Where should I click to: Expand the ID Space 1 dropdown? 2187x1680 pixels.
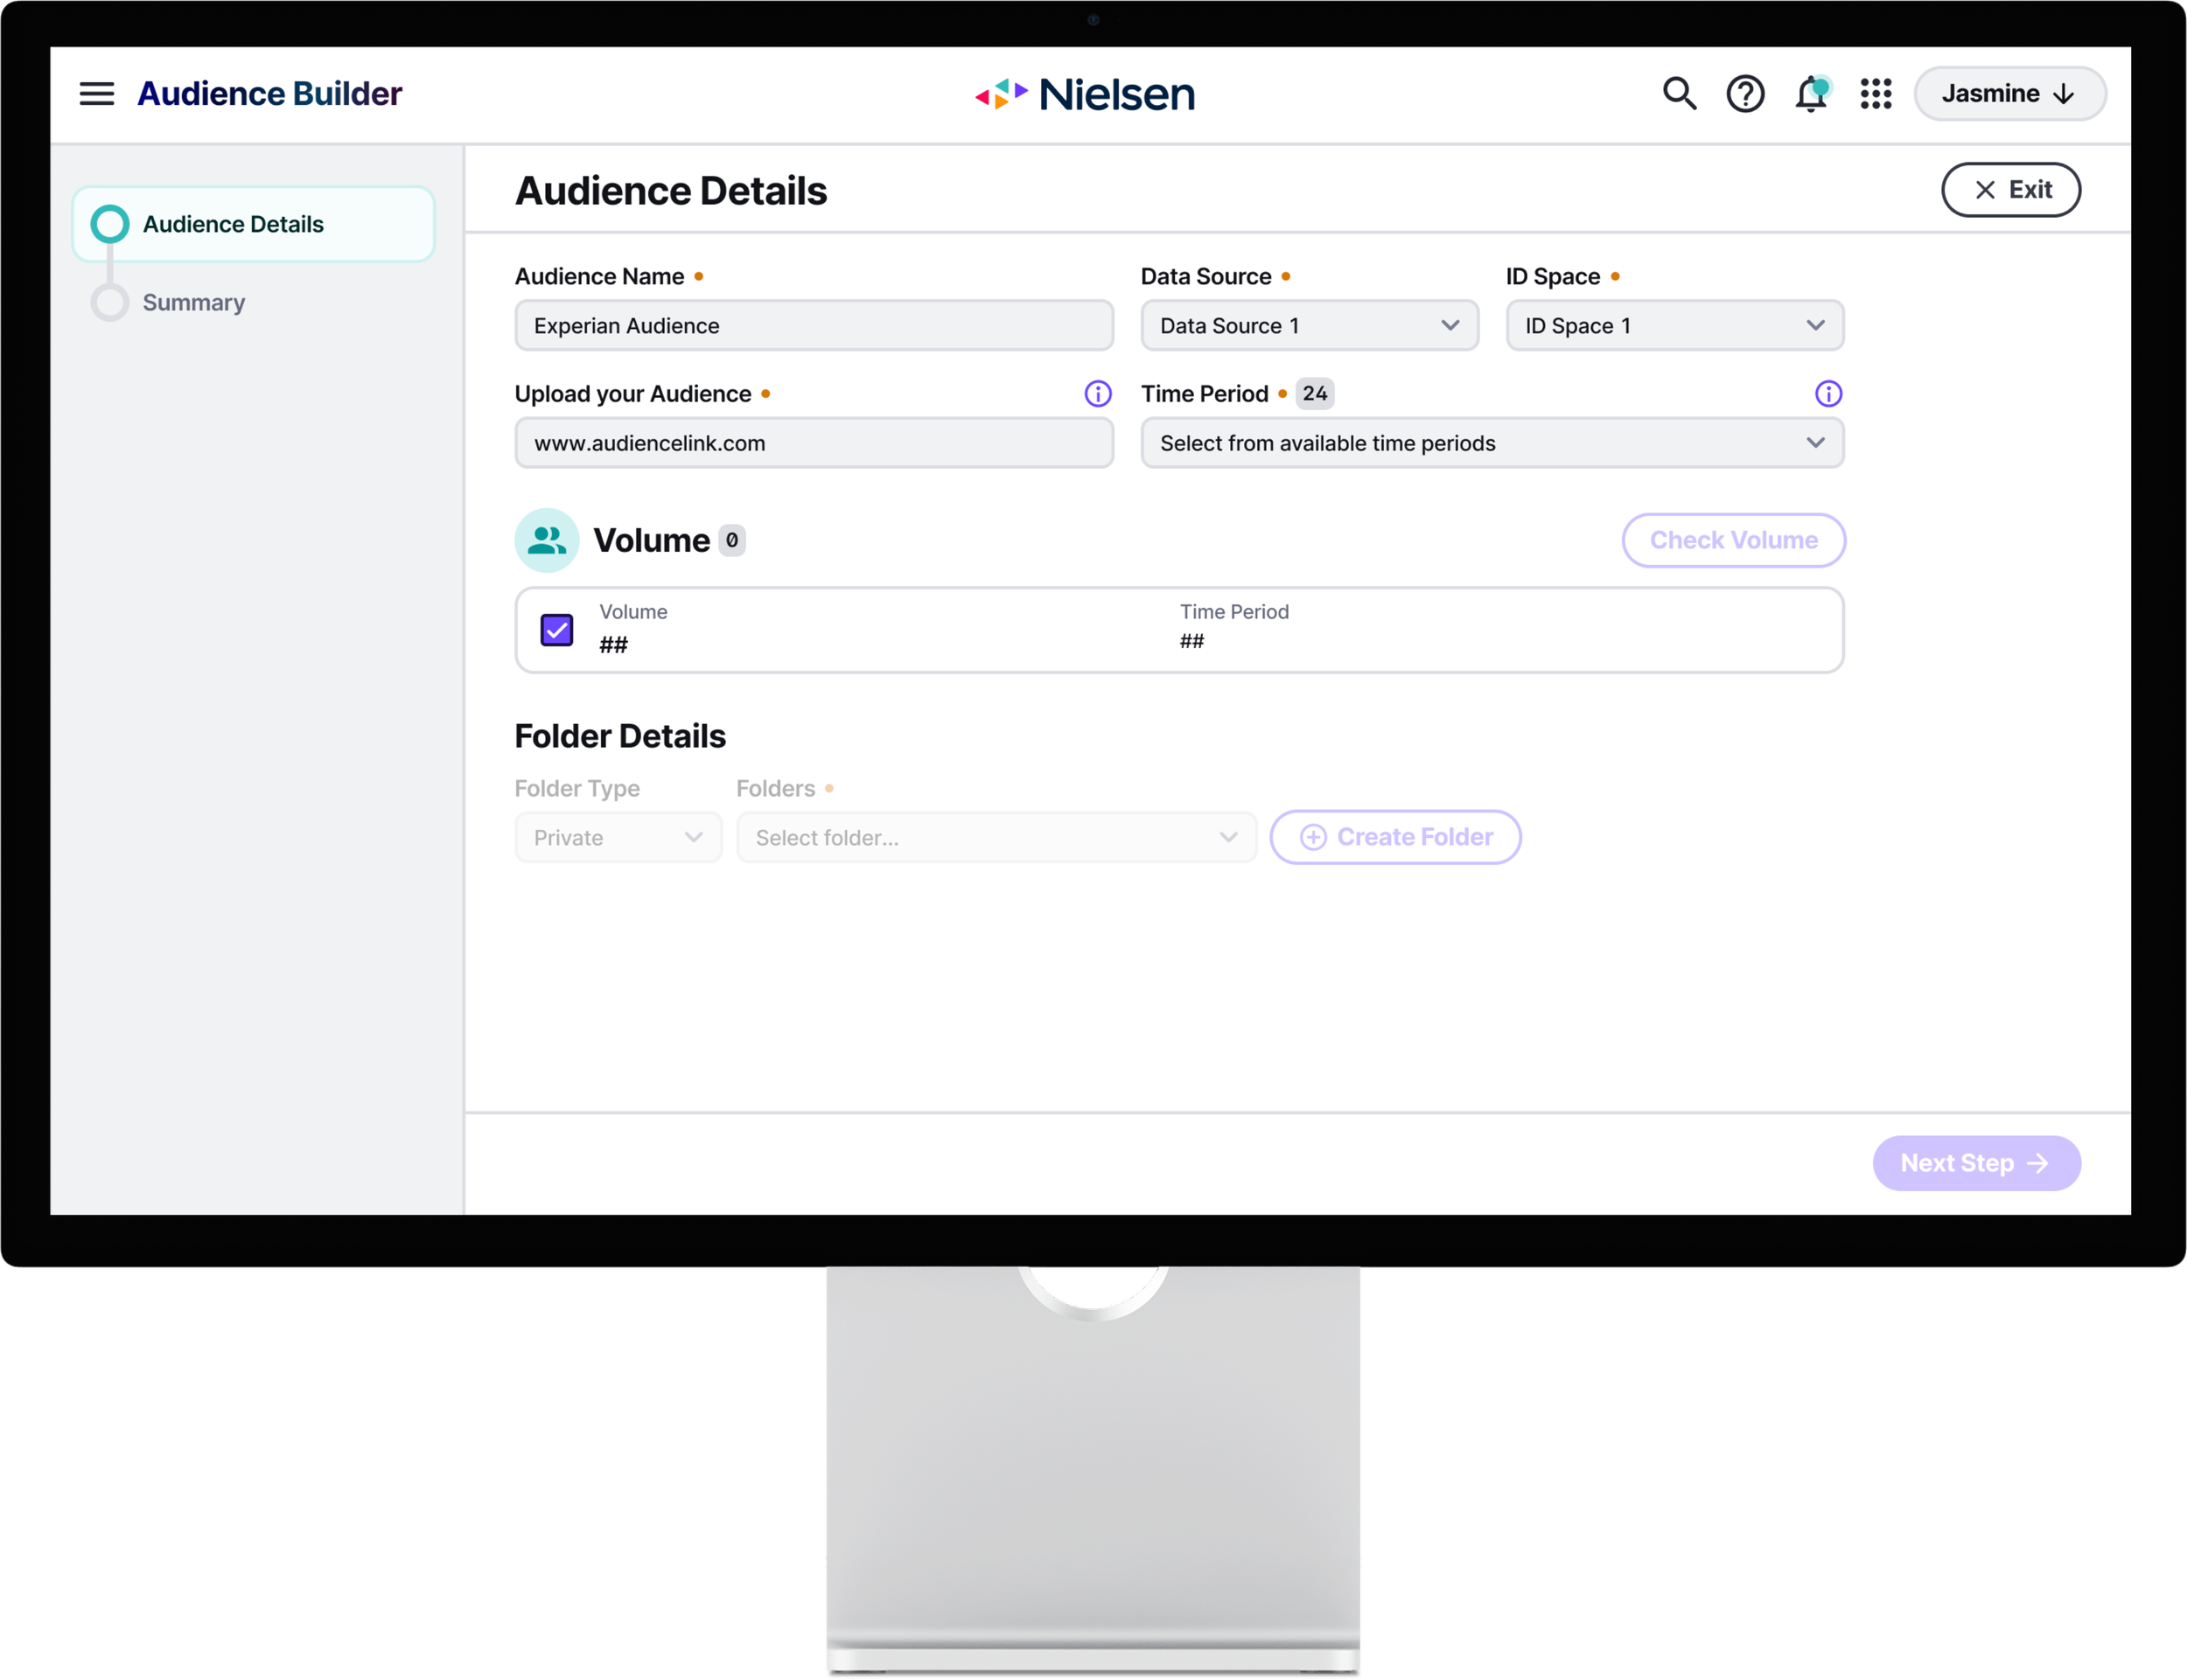tap(1674, 326)
